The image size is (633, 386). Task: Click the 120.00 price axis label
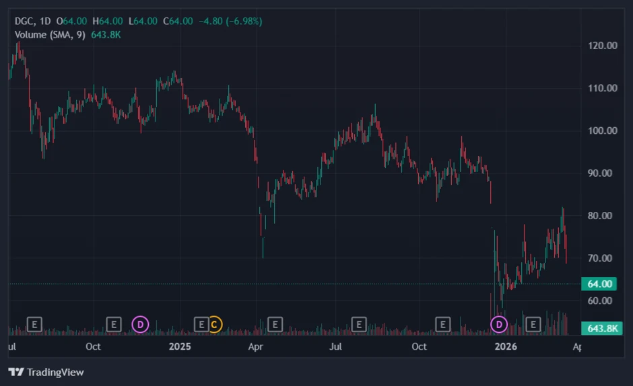tap(602, 46)
